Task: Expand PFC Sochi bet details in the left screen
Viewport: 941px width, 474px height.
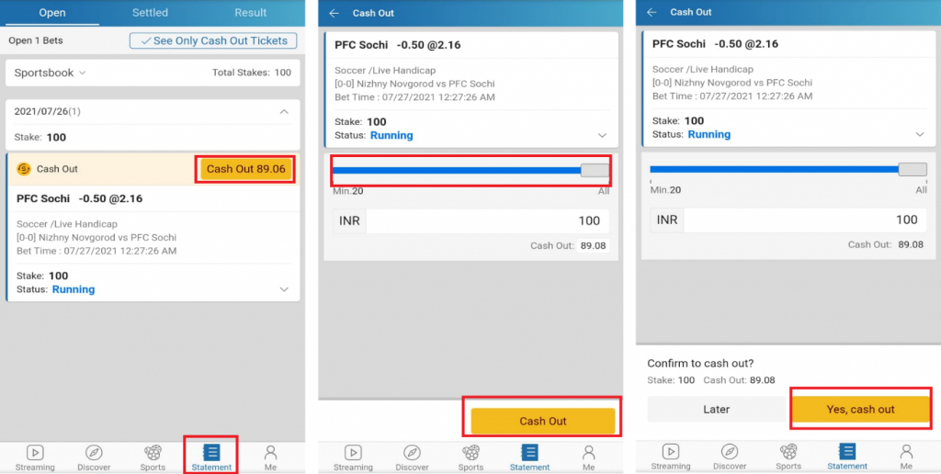Action: pos(285,289)
